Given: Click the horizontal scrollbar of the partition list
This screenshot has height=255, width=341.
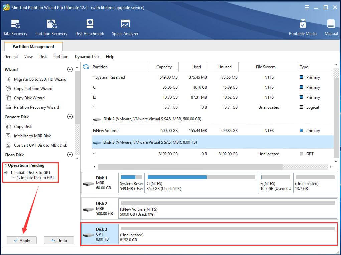Looking at the screenshot, I should coord(190,167).
